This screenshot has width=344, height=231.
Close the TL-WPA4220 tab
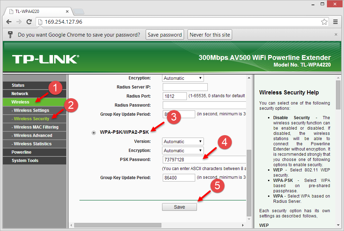[x=67, y=11]
